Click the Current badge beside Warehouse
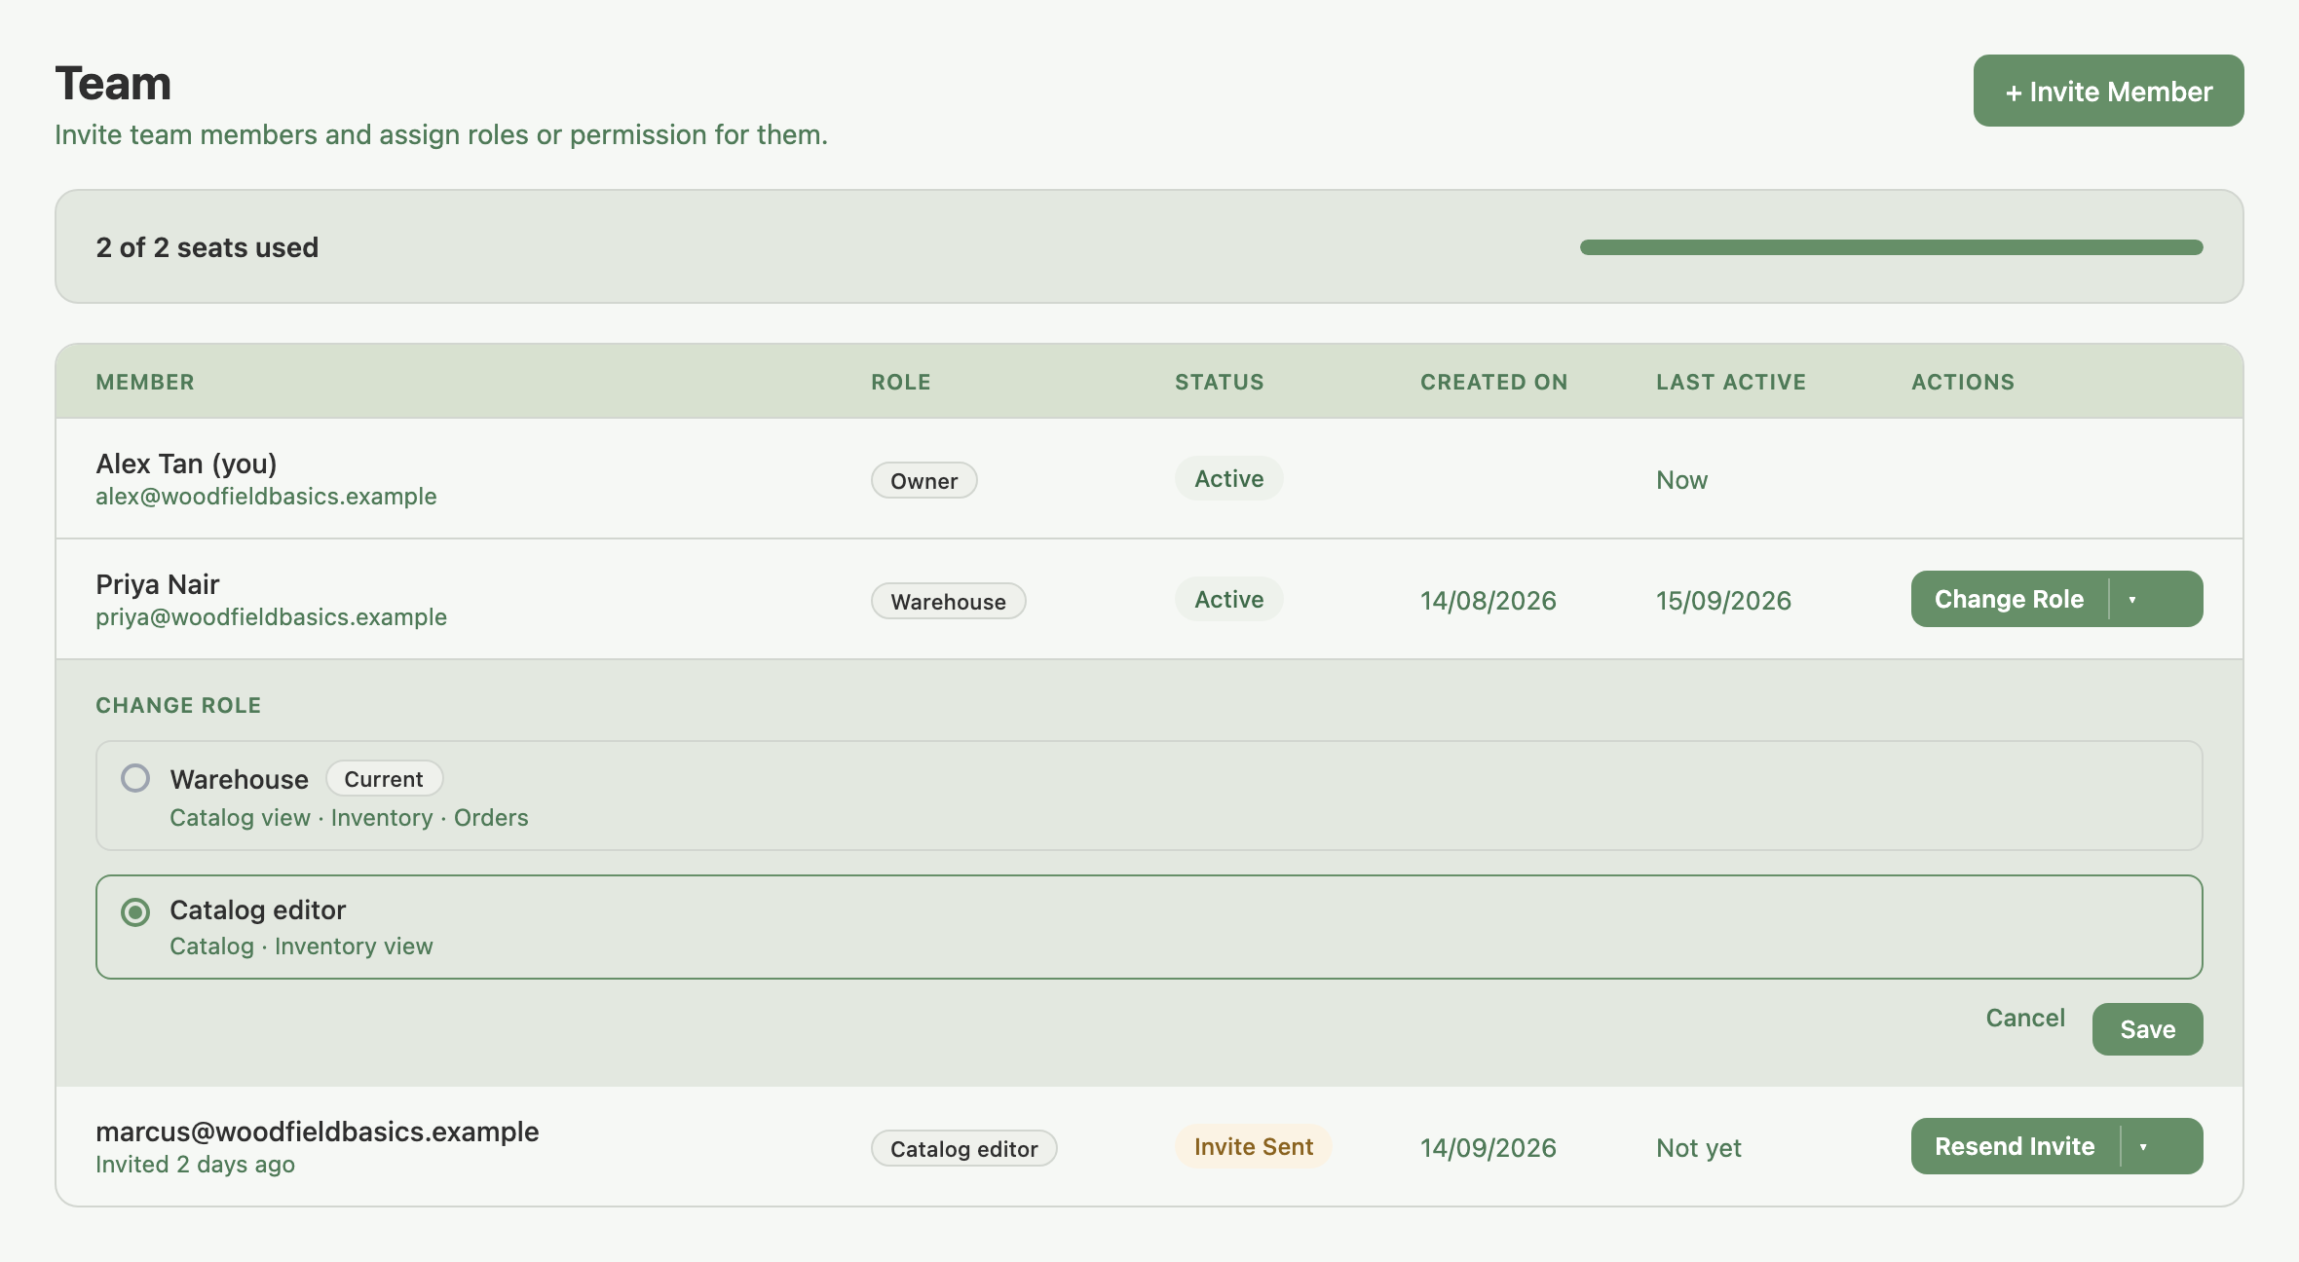This screenshot has height=1262, width=2299. [x=384, y=779]
